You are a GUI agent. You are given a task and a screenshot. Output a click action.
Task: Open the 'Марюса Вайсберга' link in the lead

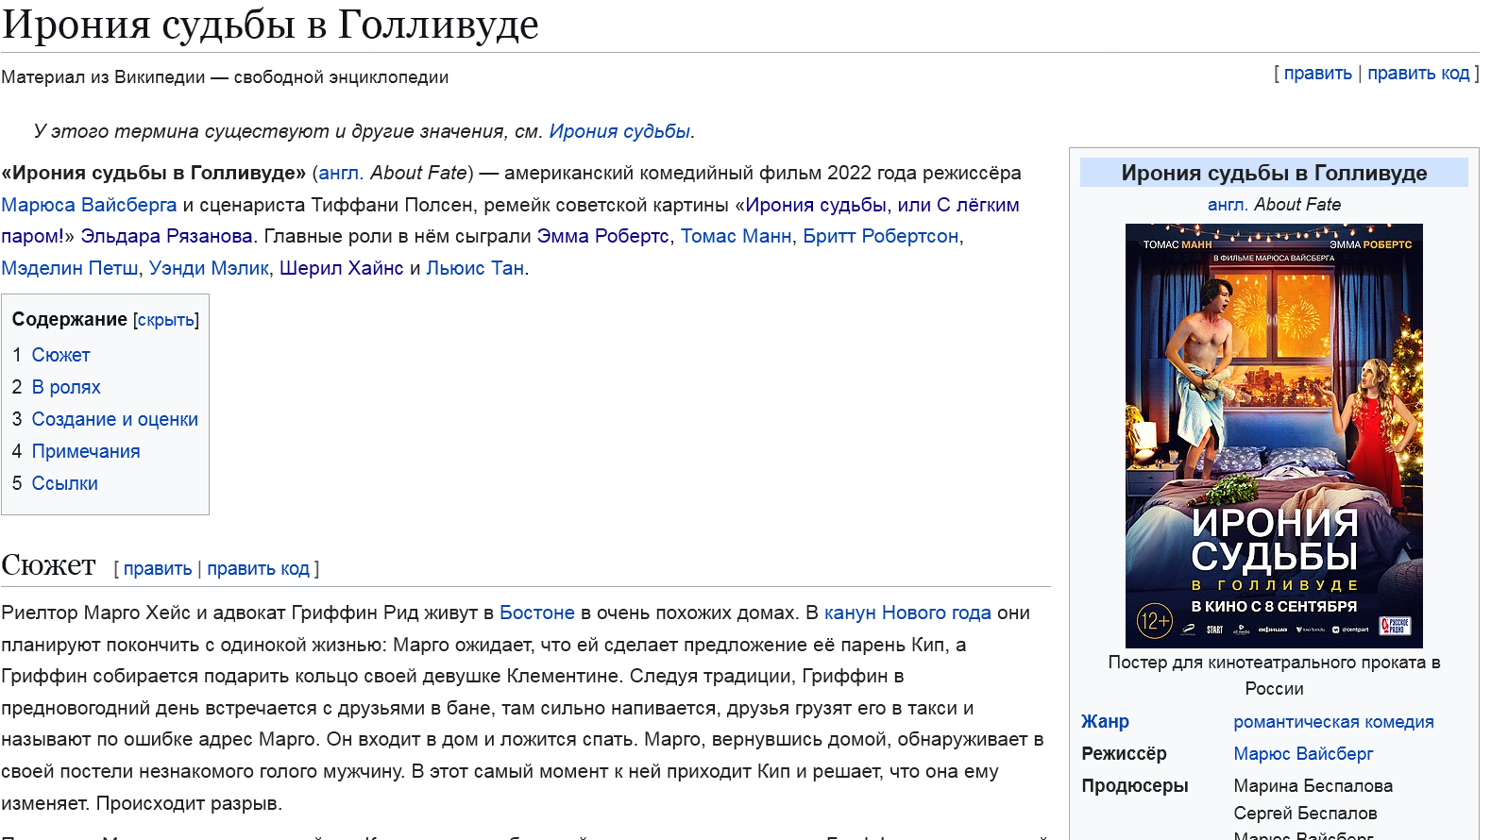[89, 205]
